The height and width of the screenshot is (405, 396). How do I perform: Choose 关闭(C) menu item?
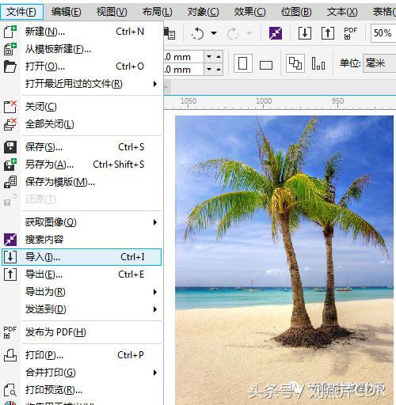tap(82, 107)
